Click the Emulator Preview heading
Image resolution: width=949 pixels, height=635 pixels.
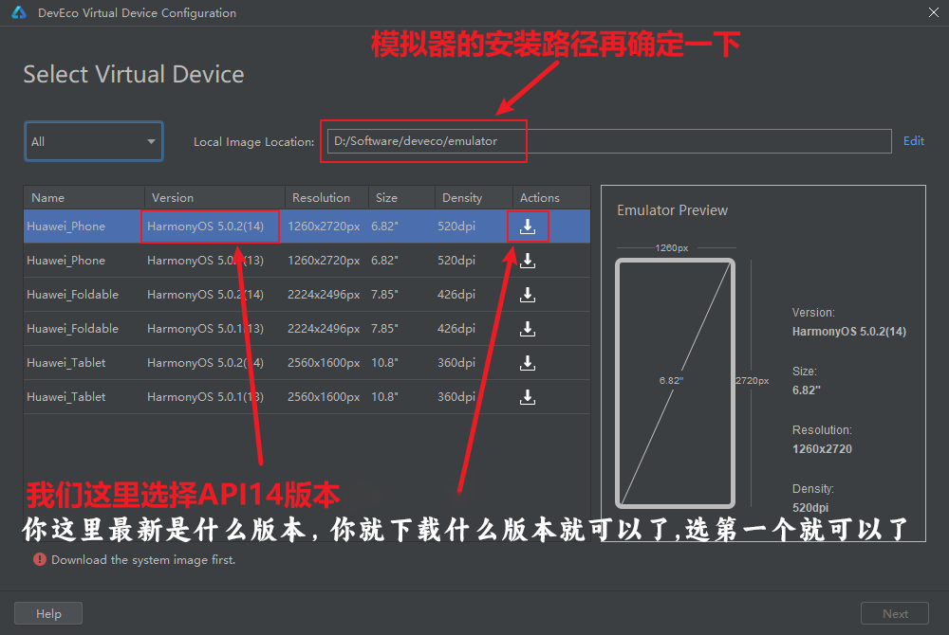pos(673,210)
